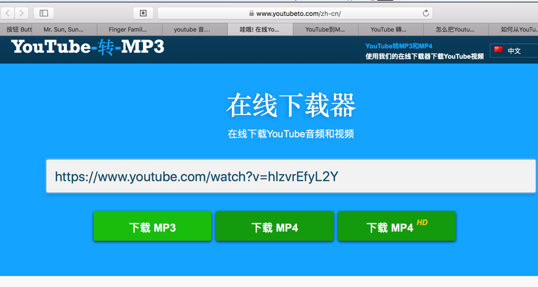538x287 pixels.
Task: Go back with Safari's back arrow
Action: point(8,14)
